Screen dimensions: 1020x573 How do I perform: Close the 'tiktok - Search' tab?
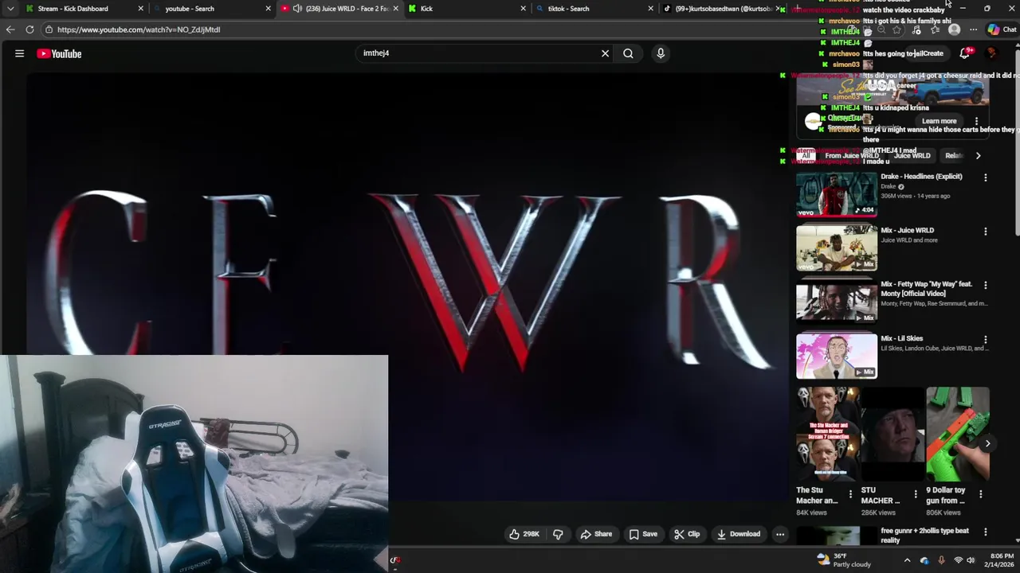[x=651, y=9]
